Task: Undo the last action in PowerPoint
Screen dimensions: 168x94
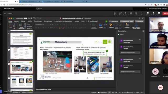Action: click(x=34, y=18)
